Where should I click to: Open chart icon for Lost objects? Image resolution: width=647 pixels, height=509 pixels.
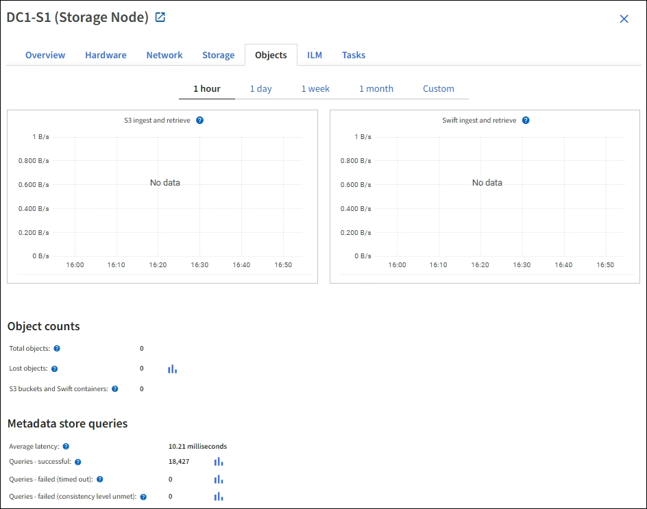coord(172,369)
